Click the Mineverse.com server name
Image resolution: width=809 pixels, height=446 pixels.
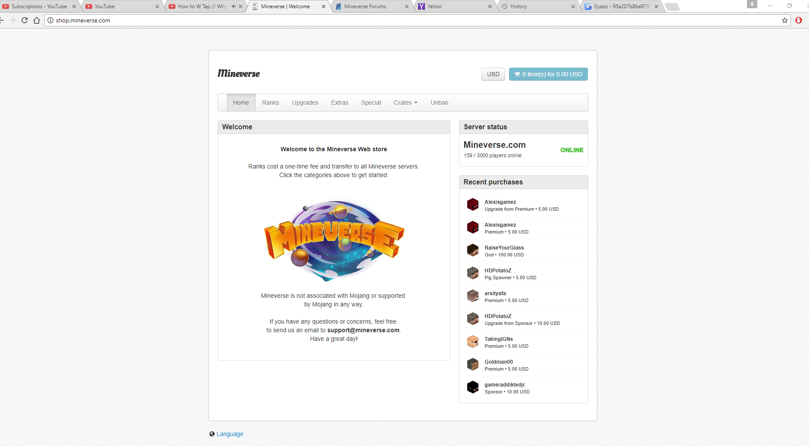click(x=494, y=145)
